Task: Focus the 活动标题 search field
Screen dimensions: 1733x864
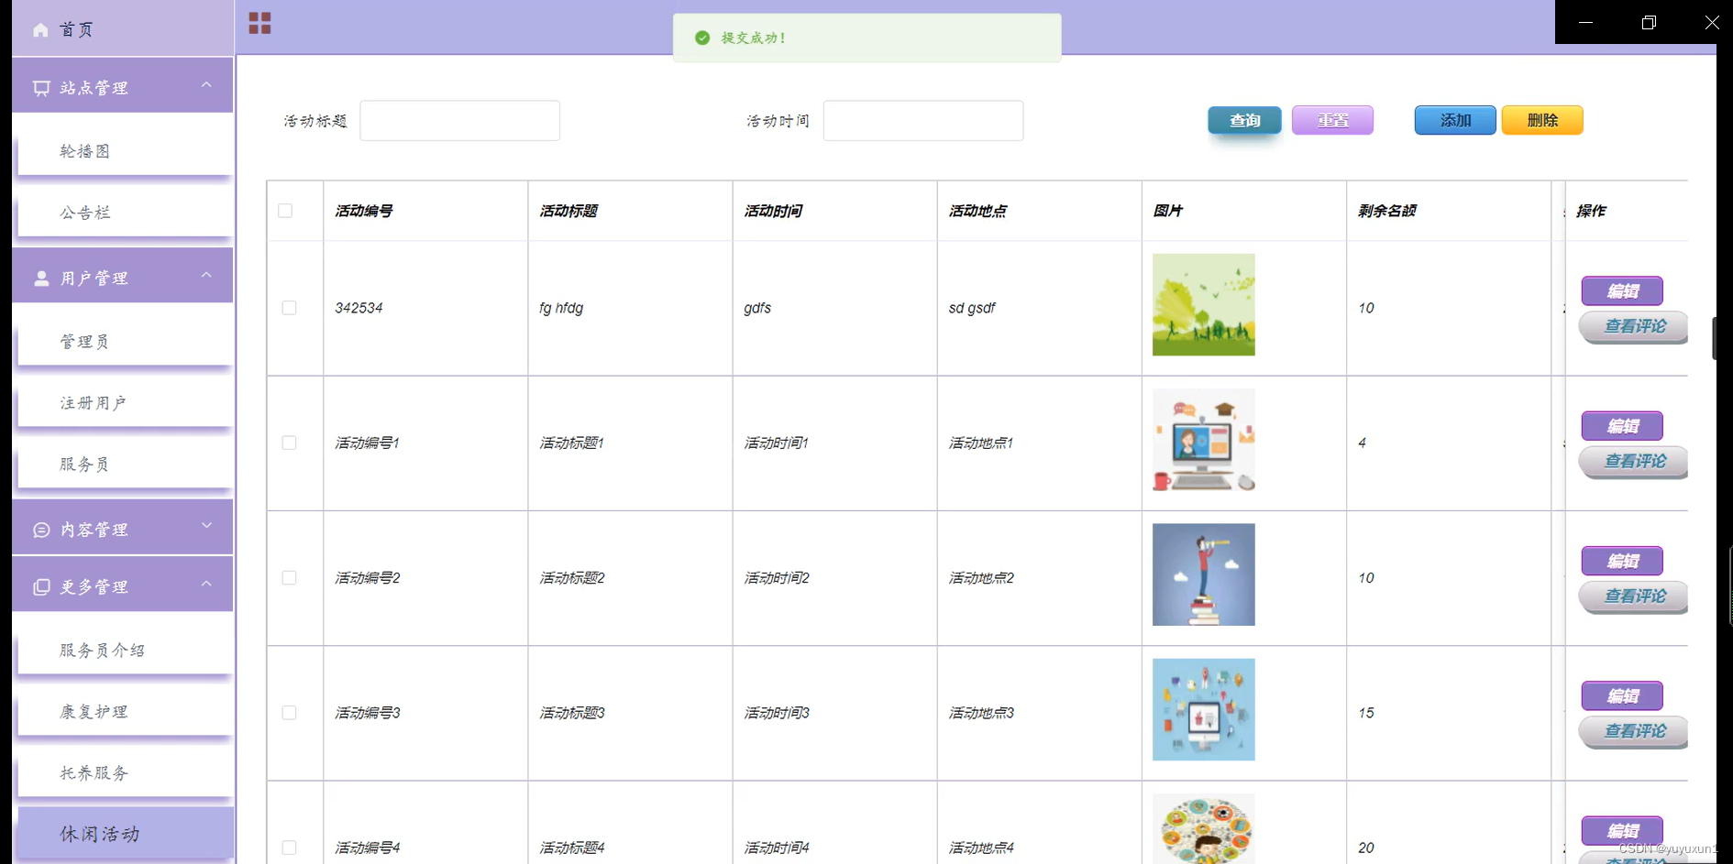Action: pyautogui.click(x=459, y=121)
